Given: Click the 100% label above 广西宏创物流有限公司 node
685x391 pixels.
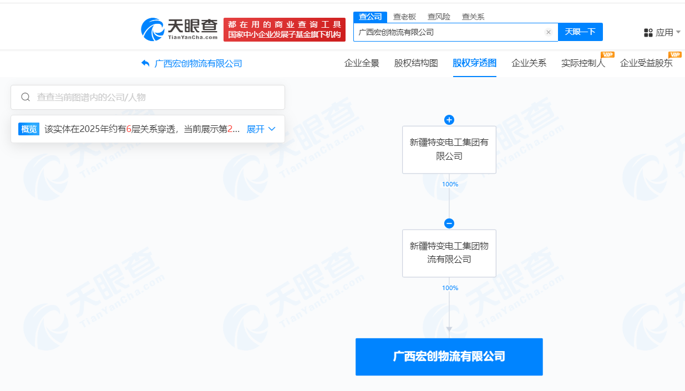Looking at the screenshot, I should click(x=450, y=288).
